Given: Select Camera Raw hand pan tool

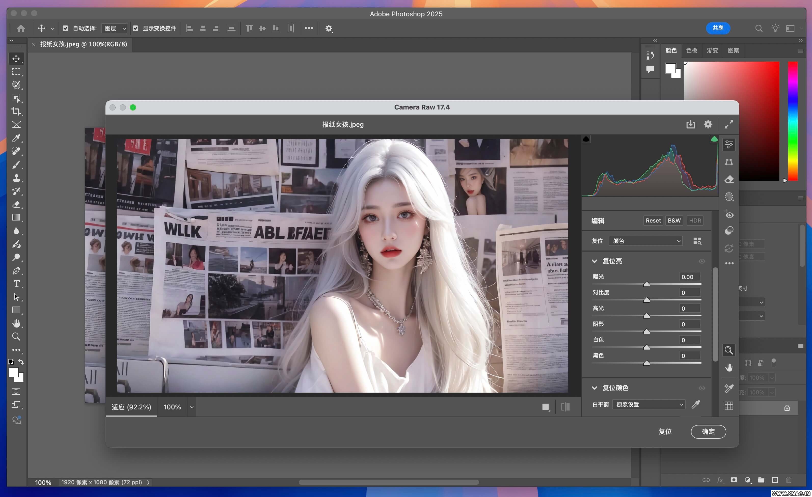Looking at the screenshot, I should pos(729,368).
